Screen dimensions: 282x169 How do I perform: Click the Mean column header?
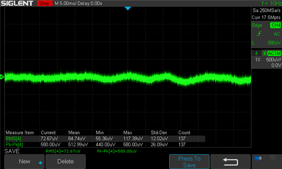click(x=74, y=133)
